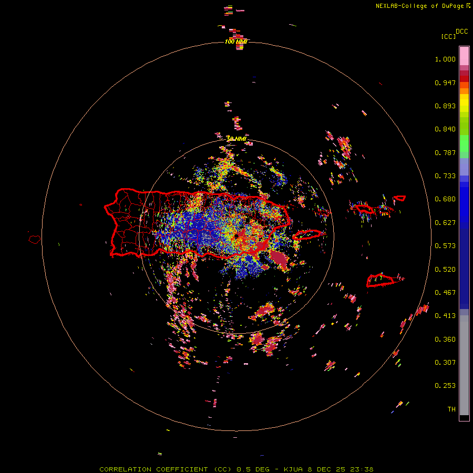Click the KJUA radar site identifier
473x473 pixels.
pos(294,469)
